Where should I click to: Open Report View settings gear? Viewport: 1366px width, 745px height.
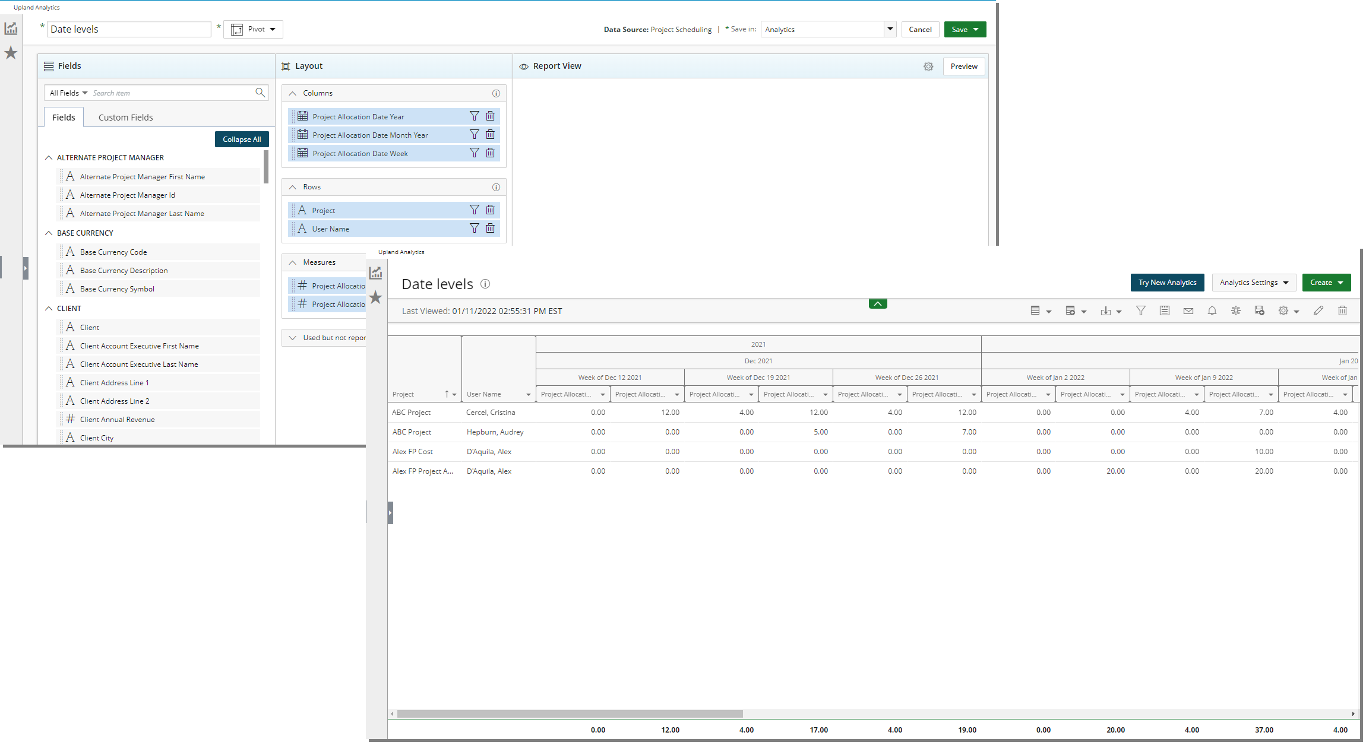click(928, 66)
